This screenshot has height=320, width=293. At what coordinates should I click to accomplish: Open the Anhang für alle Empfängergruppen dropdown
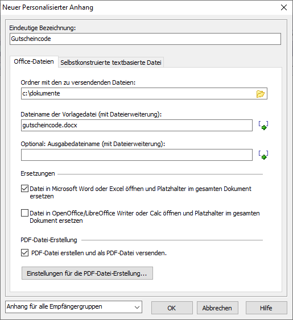coord(73,307)
